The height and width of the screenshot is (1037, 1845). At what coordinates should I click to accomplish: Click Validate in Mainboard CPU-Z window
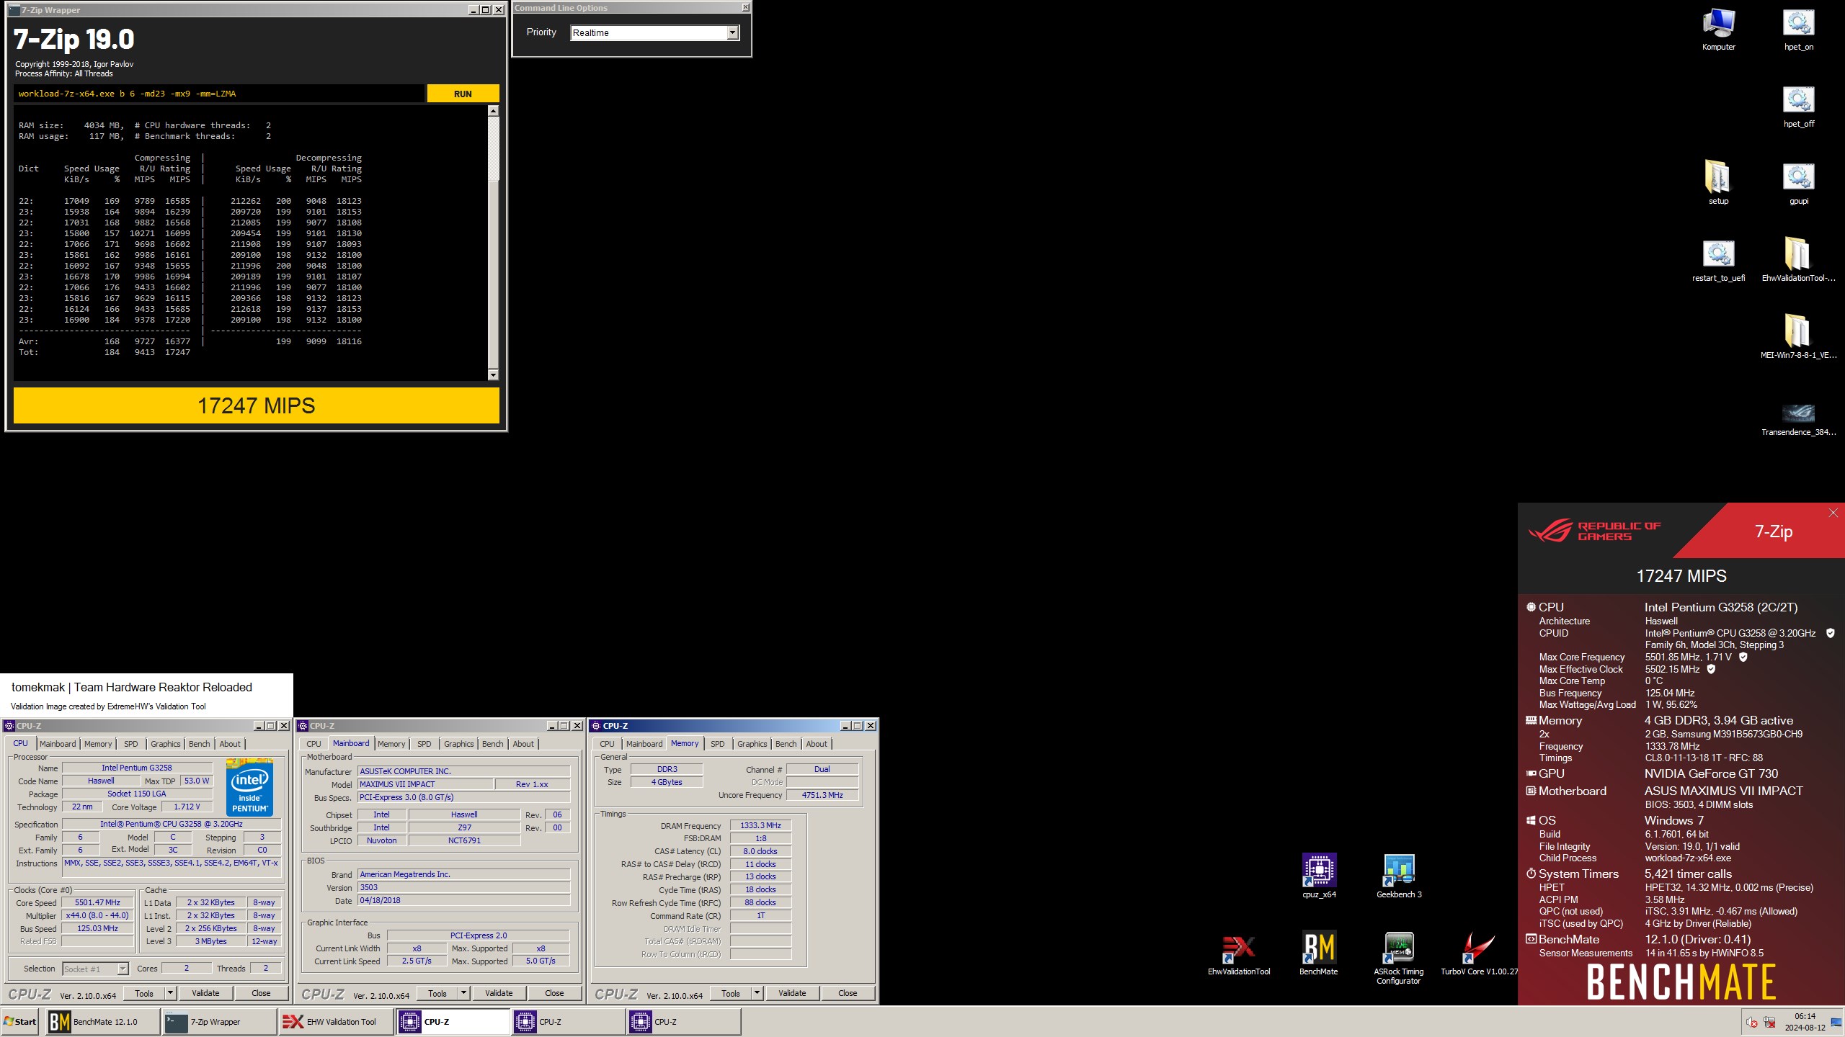(x=499, y=993)
